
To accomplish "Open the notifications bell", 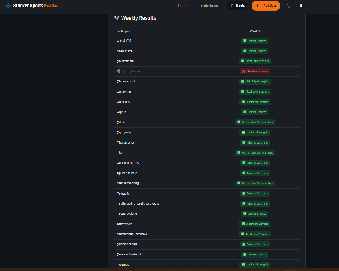I will click(288, 6).
